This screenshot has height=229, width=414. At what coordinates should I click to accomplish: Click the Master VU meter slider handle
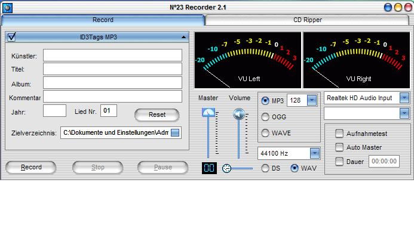pyautogui.click(x=208, y=112)
